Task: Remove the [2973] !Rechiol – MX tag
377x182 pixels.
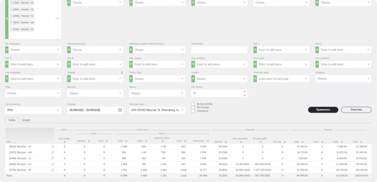Action: tap(11, 23)
